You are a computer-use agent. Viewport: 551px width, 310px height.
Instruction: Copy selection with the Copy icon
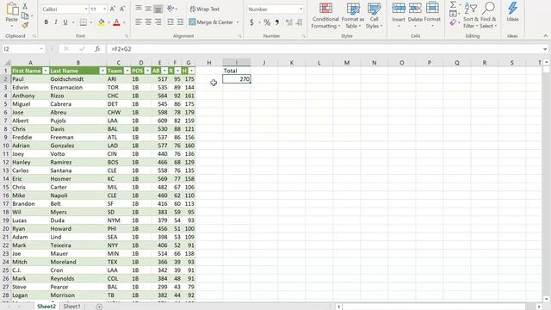click(x=25, y=15)
